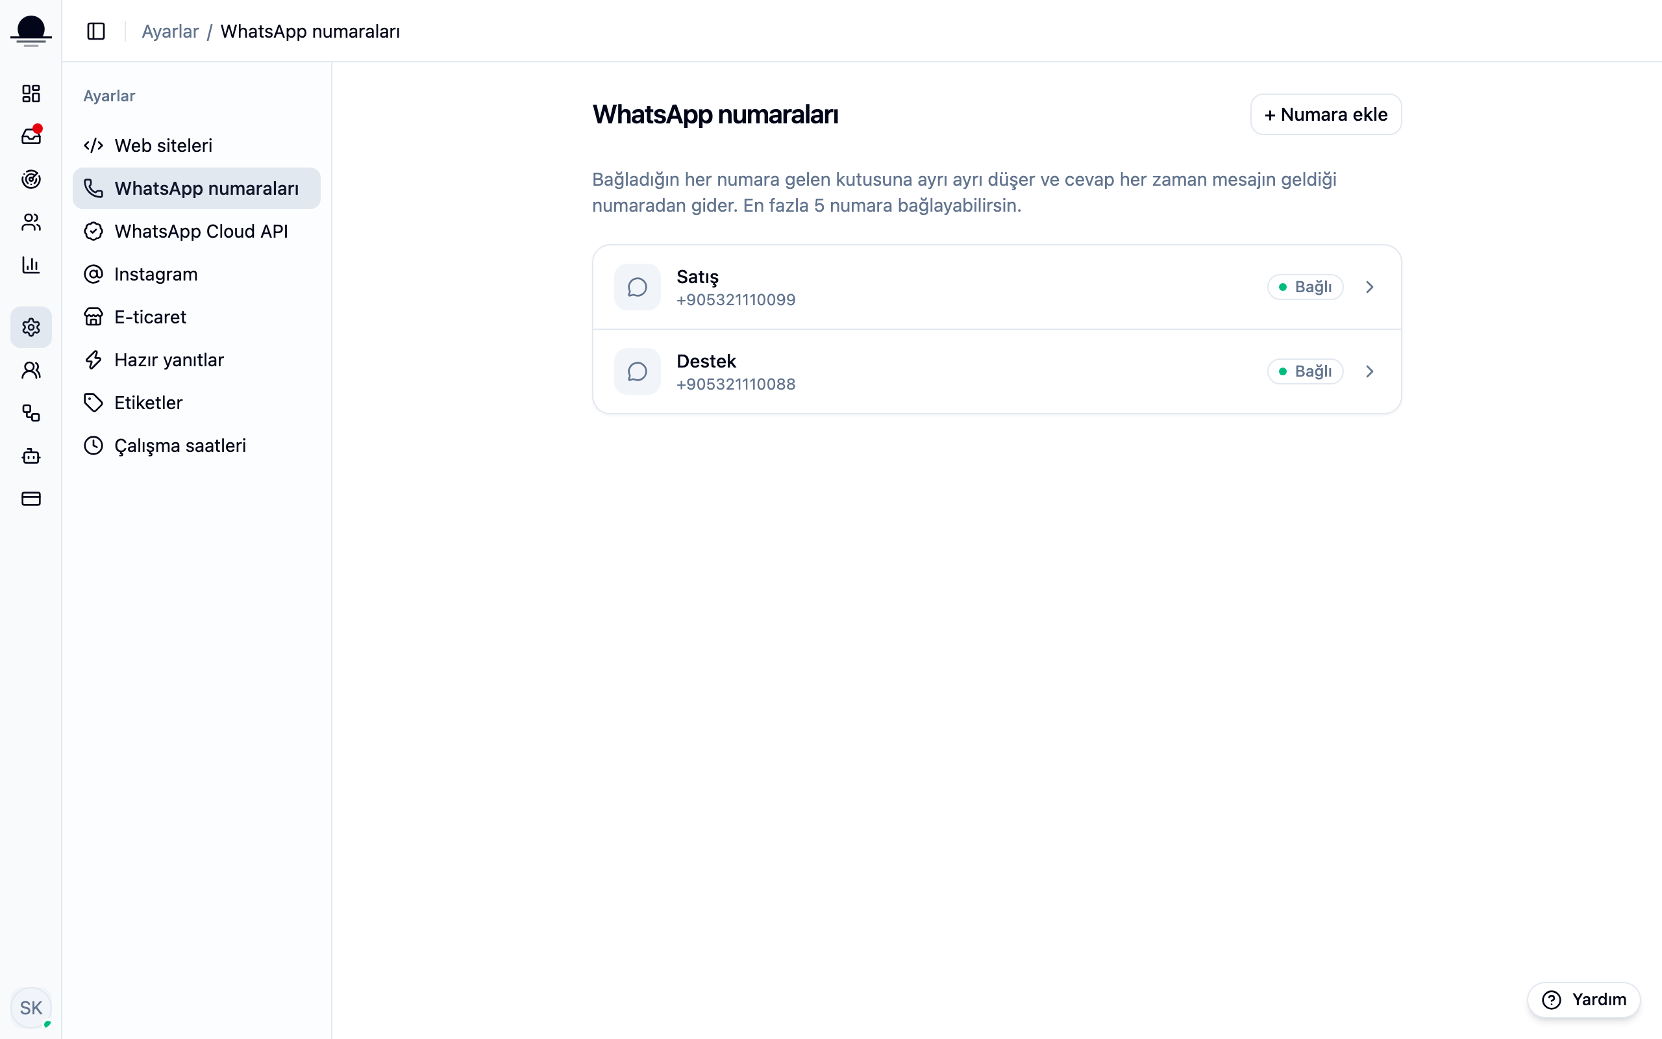Click the SK user avatar
The image size is (1662, 1039).
(31, 1007)
